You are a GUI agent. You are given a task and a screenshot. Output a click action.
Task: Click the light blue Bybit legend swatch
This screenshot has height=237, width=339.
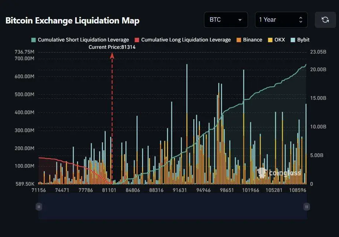click(x=293, y=40)
